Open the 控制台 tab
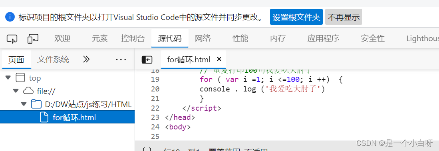This screenshot has width=439, height=151. (133, 38)
